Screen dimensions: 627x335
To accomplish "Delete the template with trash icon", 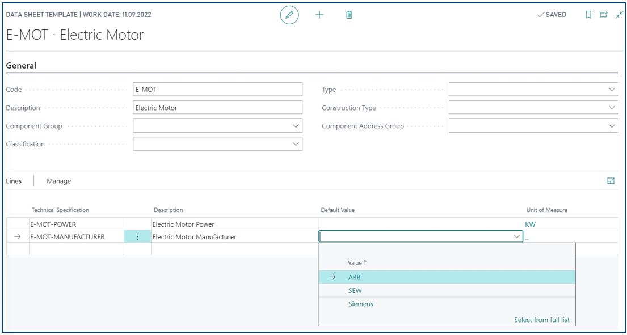I will [349, 15].
